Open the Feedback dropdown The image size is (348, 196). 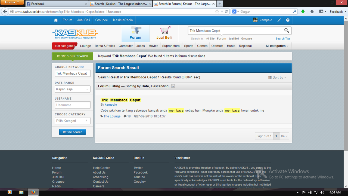click(338, 12)
